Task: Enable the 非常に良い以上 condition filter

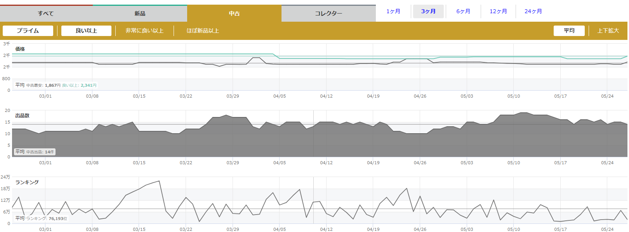Action: tap(144, 31)
